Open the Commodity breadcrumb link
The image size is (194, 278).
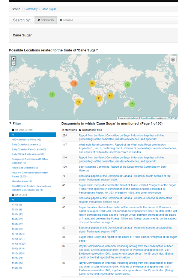(31, 9)
